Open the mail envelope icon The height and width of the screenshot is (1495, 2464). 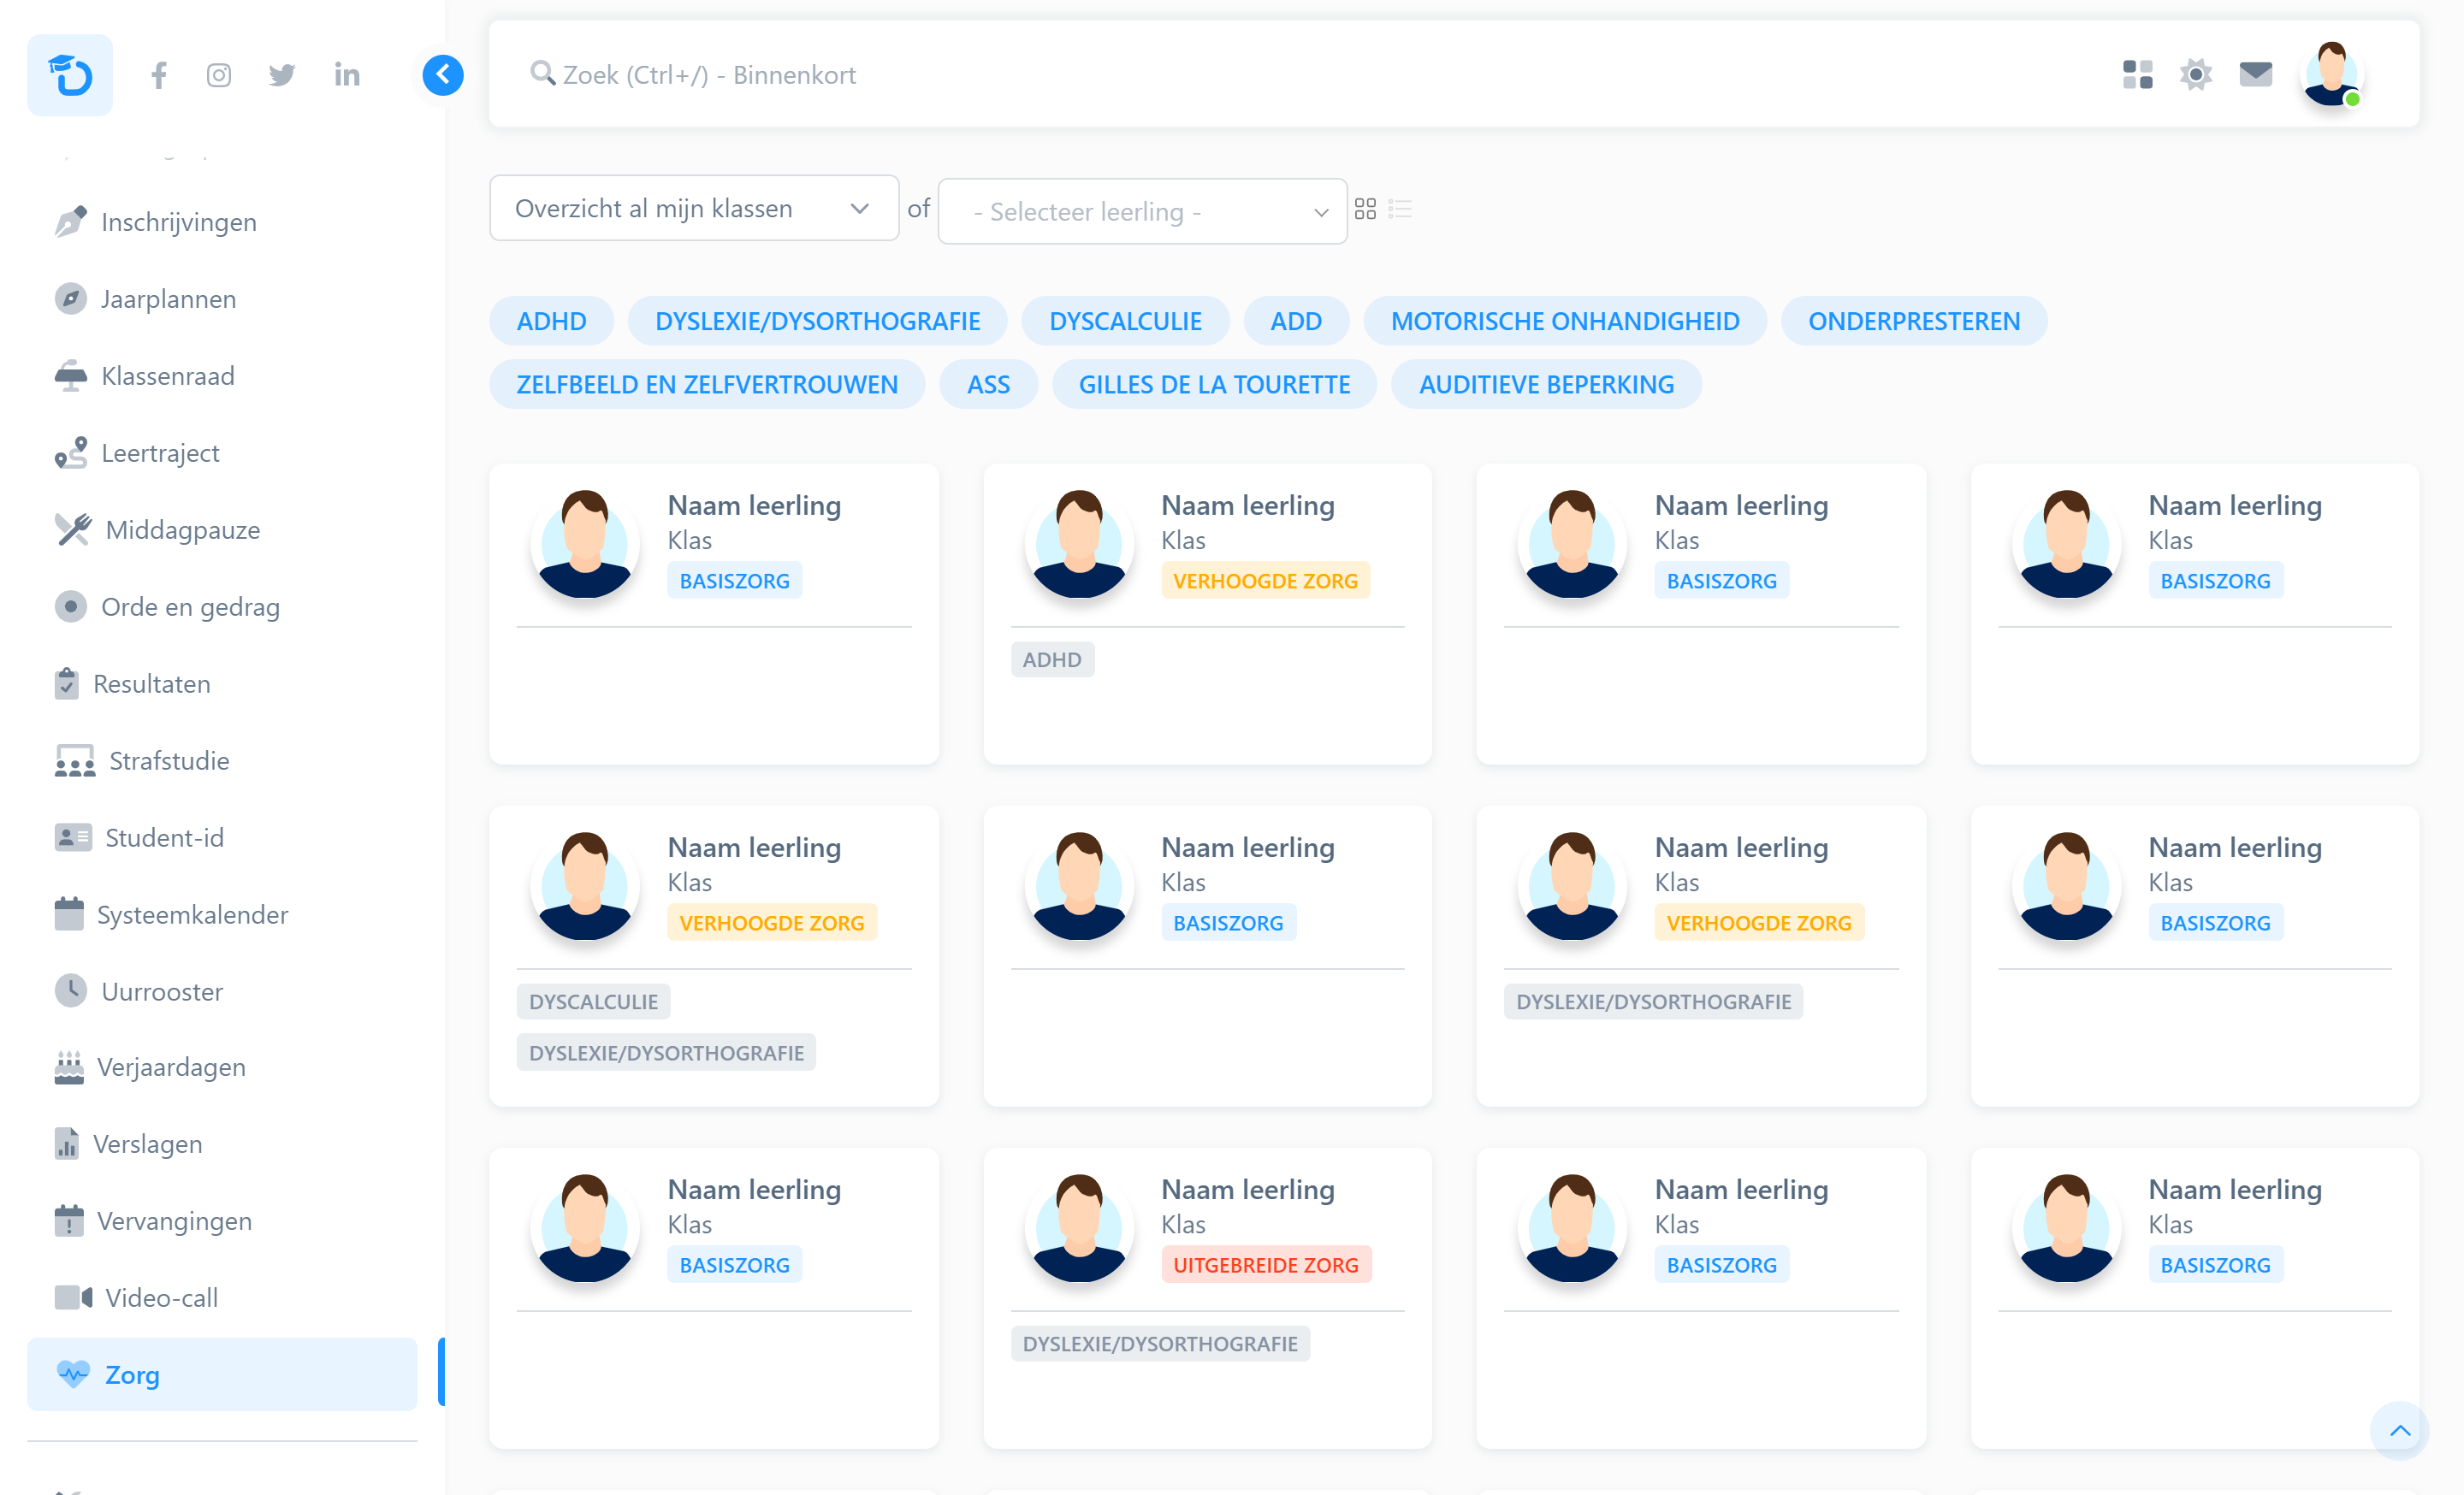point(2255,75)
